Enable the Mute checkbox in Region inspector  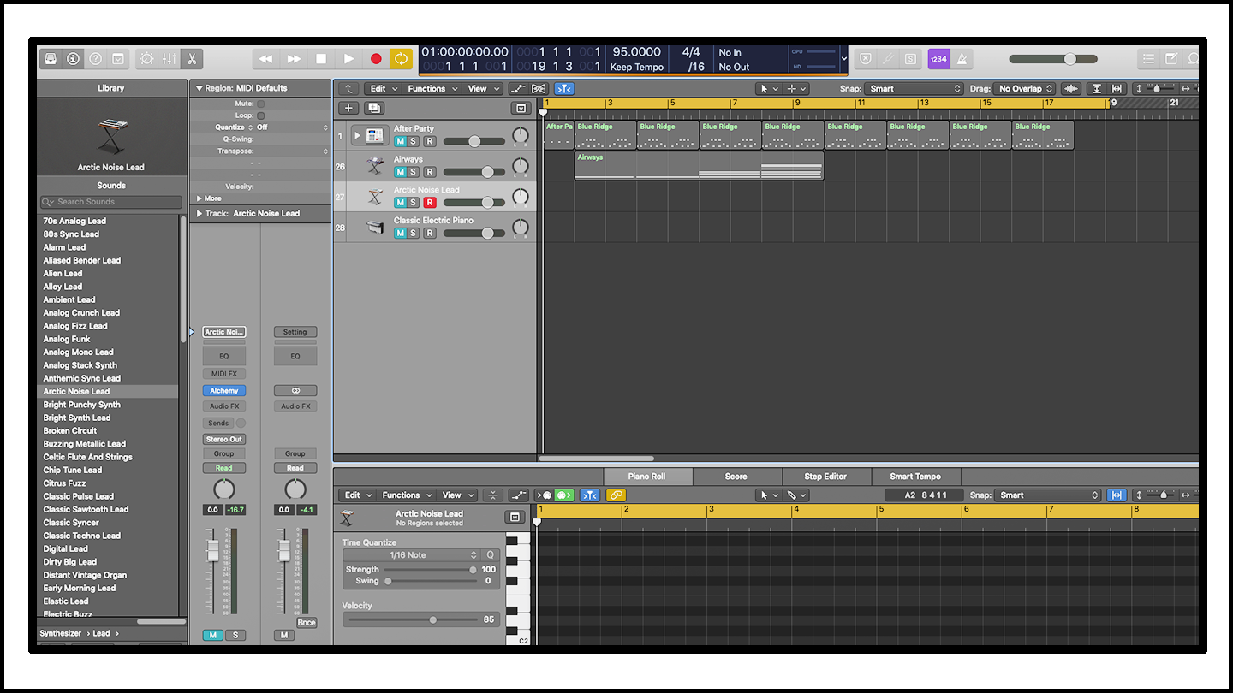coord(261,104)
